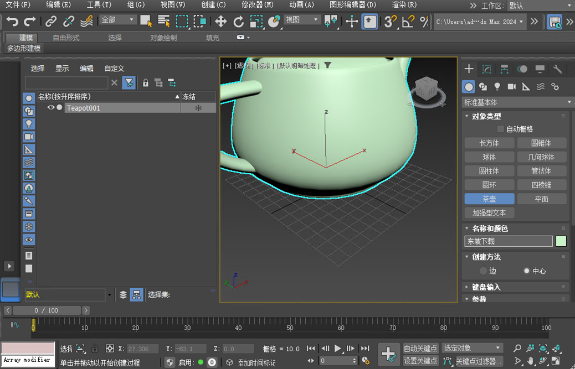Screen dimensions: 575x369
Task: Click the large Set Keys plus button
Action: point(388,354)
